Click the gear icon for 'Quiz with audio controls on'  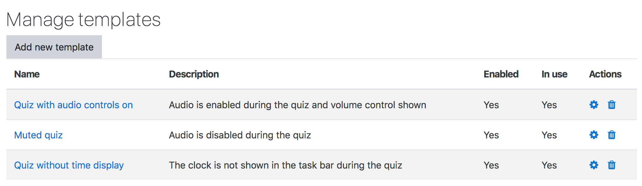[x=594, y=105]
